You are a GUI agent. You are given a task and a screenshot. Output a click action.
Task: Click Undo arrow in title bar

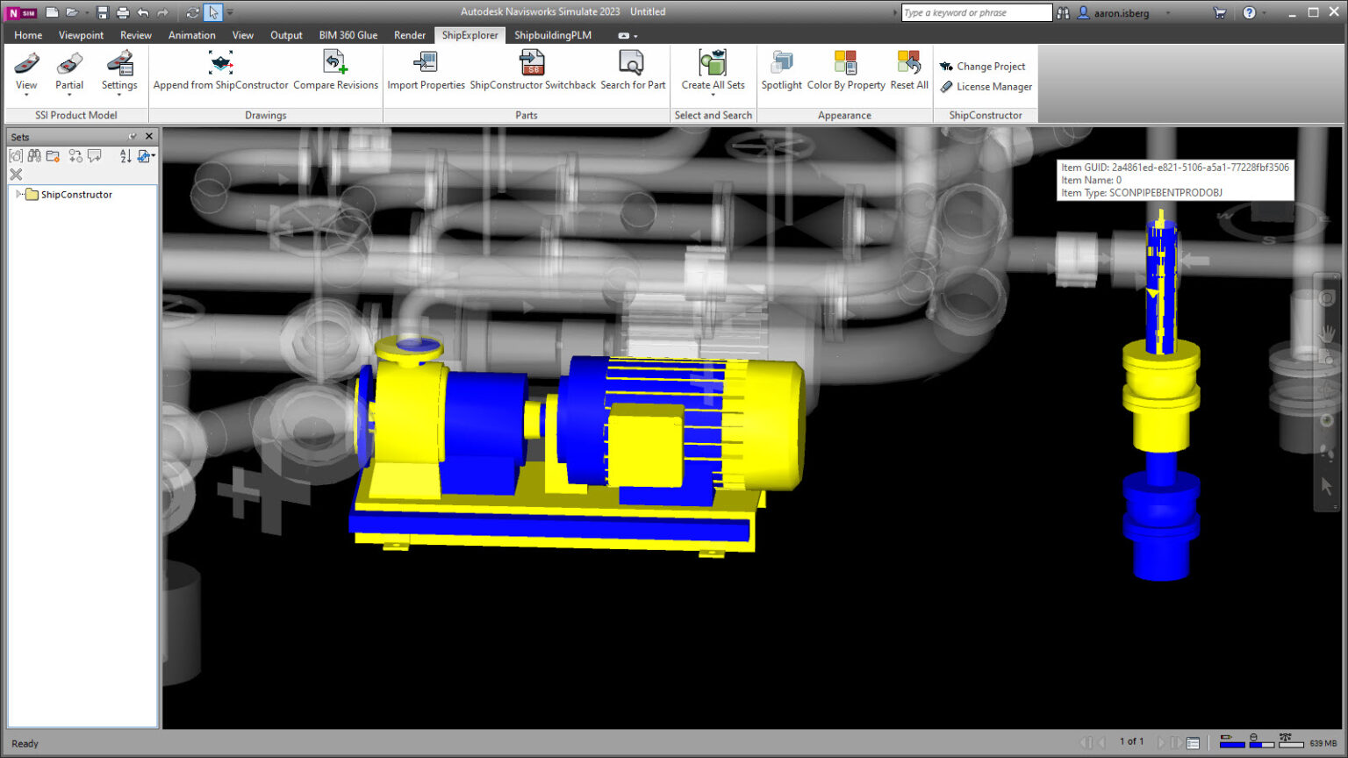(143, 12)
